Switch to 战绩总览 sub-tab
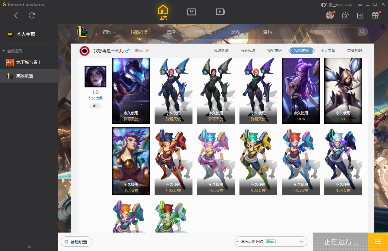This screenshot has width=388, height=251. 221,51
